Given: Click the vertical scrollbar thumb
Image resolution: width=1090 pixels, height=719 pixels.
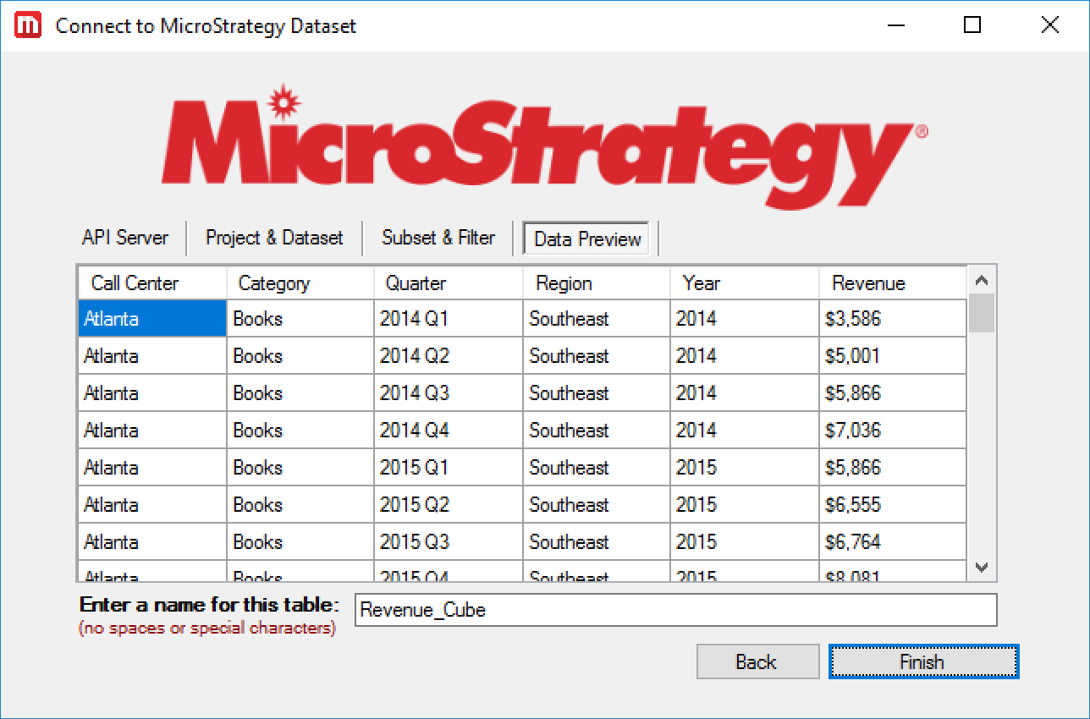Looking at the screenshot, I should click(981, 314).
